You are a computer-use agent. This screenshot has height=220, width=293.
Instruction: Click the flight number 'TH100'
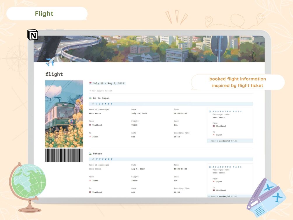point(134,181)
